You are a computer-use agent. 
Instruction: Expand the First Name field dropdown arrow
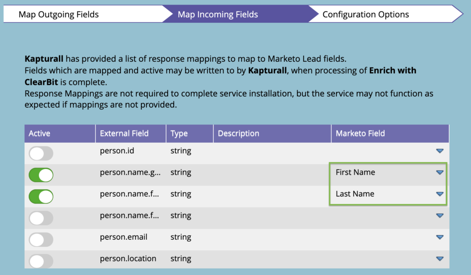point(440,173)
